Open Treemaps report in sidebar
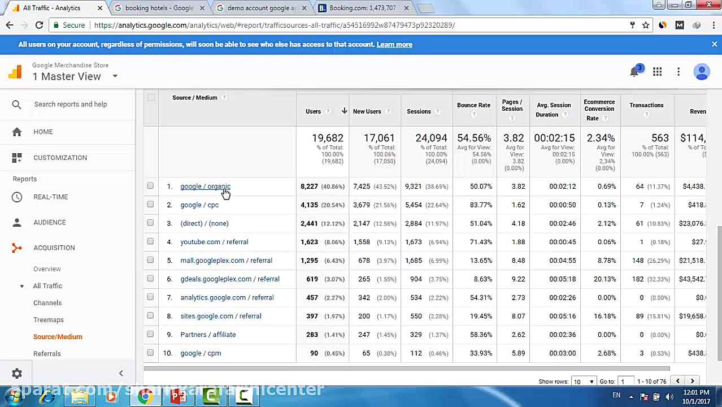 coord(49,320)
